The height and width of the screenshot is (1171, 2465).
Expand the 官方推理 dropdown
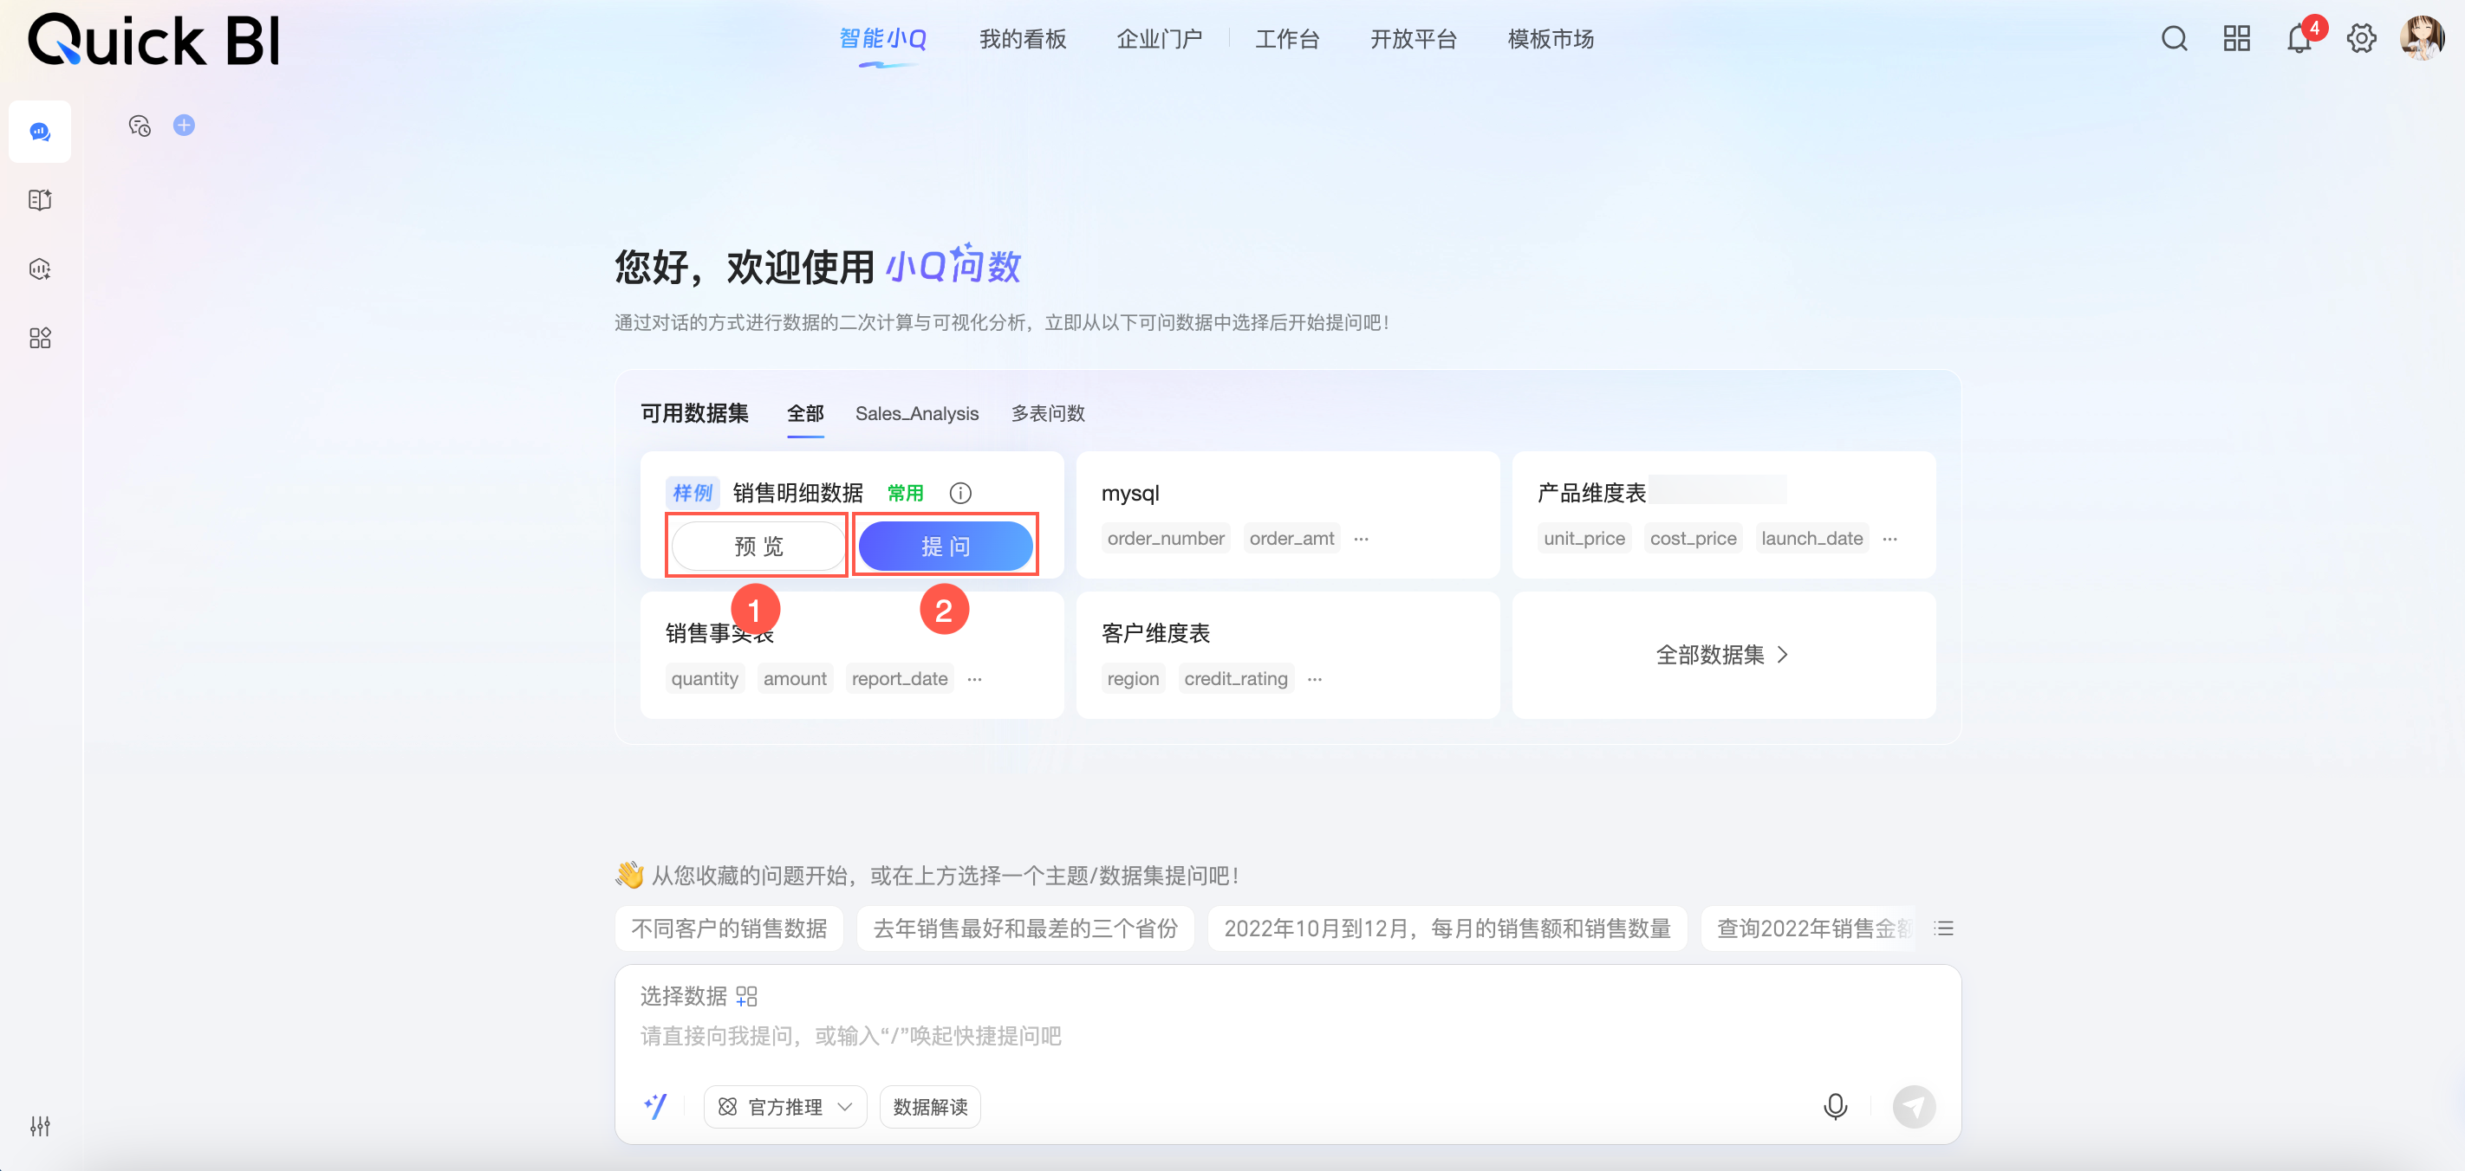coord(785,1106)
